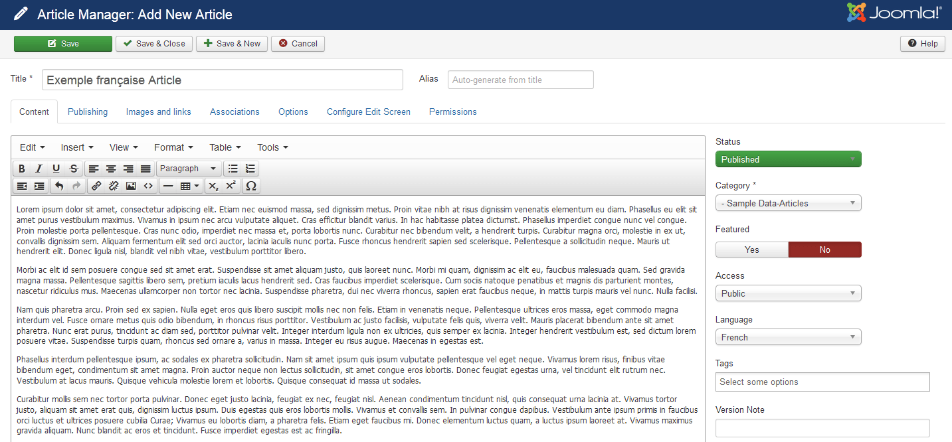Click the Save & Close button
Viewport: 952px width, 442px height.
(x=154, y=44)
